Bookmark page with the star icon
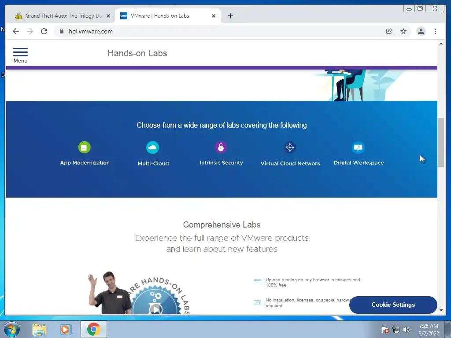Screen dimensions: 451x338 point(403,31)
